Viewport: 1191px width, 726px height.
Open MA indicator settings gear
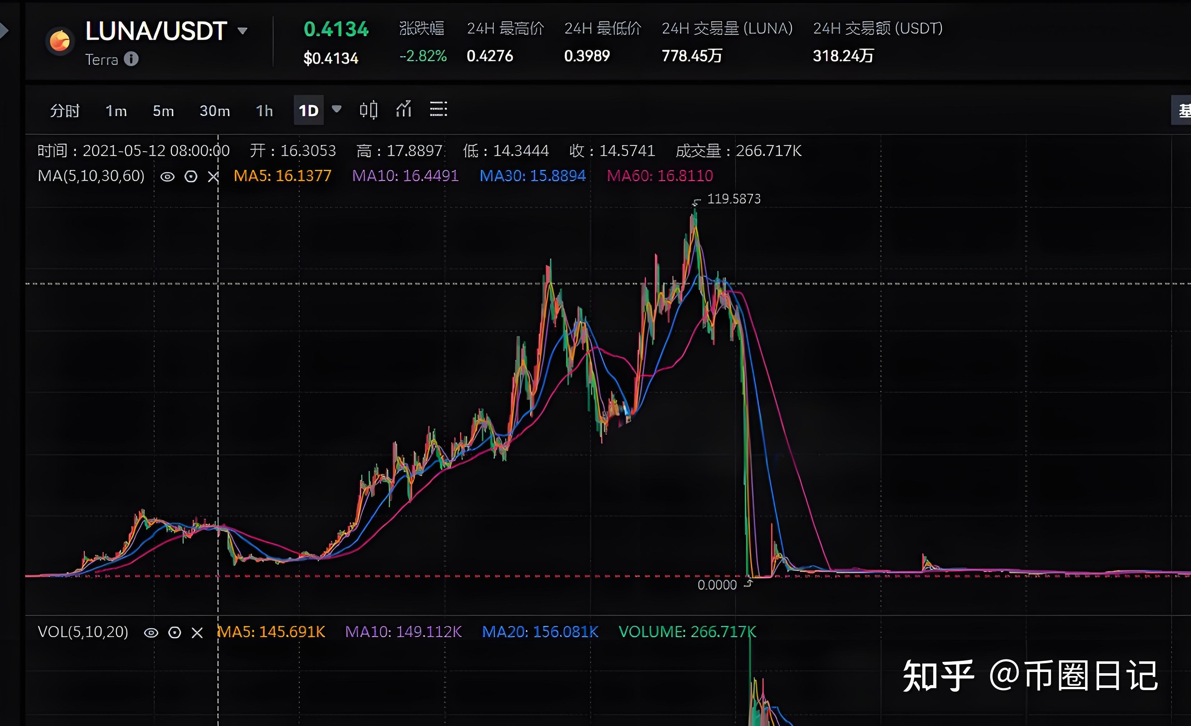[191, 177]
